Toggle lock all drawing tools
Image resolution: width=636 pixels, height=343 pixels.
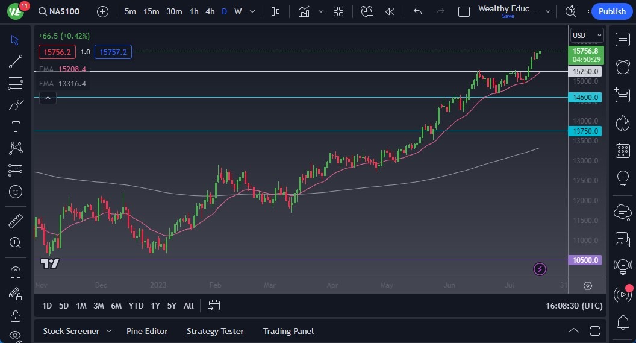pyautogui.click(x=16, y=316)
